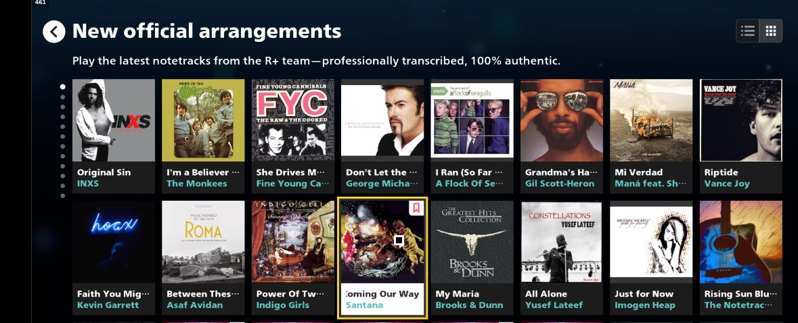The height and width of the screenshot is (323, 798).
Task: Go back using the arrow icon
Action: (x=54, y=32)
